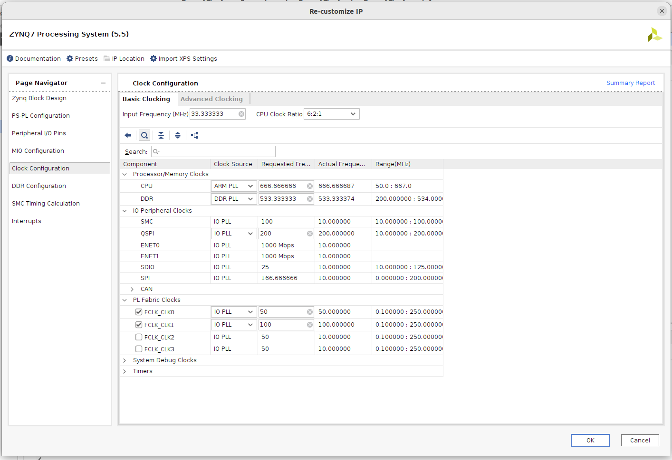
Task: Click the Range(MHz) column header
Action: pyautogui.click(x=407, y=164)
